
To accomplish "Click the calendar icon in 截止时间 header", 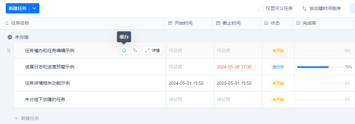I will click(x=218, y=23).
